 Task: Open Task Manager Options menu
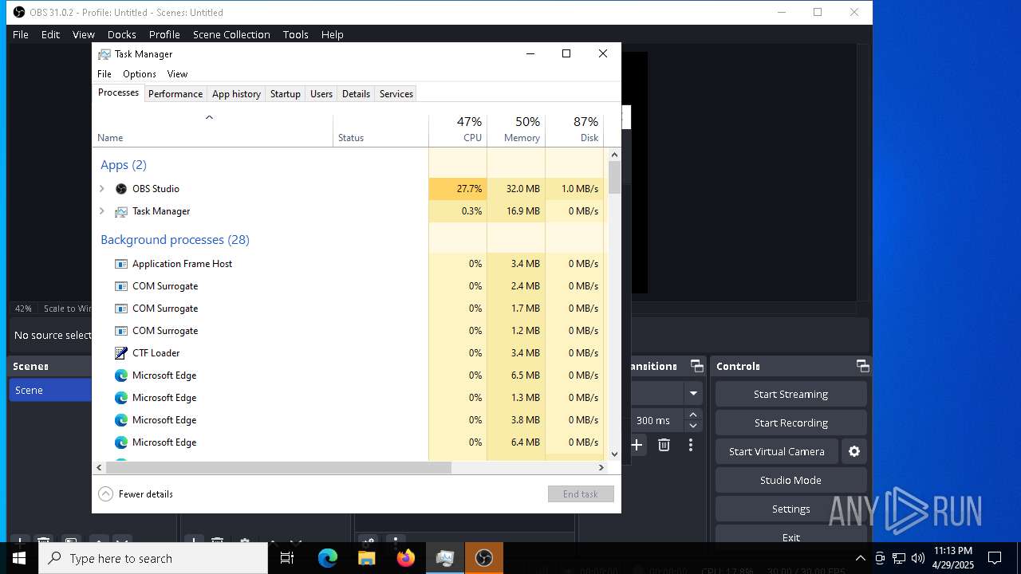pos(140,73)
